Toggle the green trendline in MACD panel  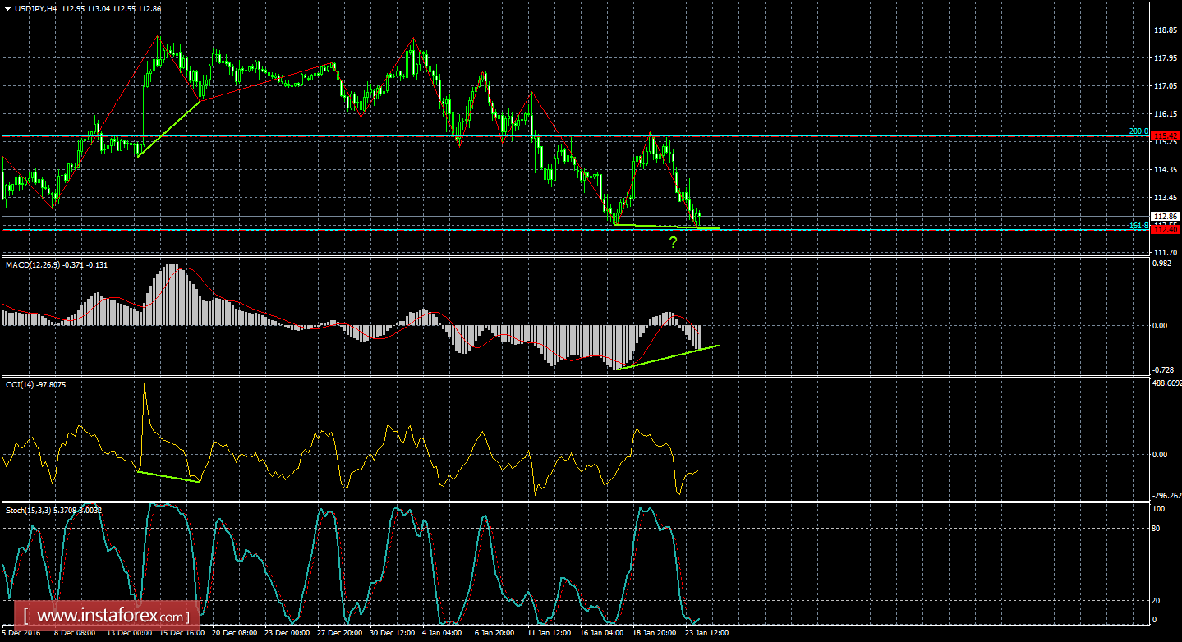tap(674, 355)
